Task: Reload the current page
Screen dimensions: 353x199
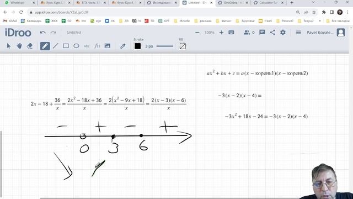Action: (21, 12)
